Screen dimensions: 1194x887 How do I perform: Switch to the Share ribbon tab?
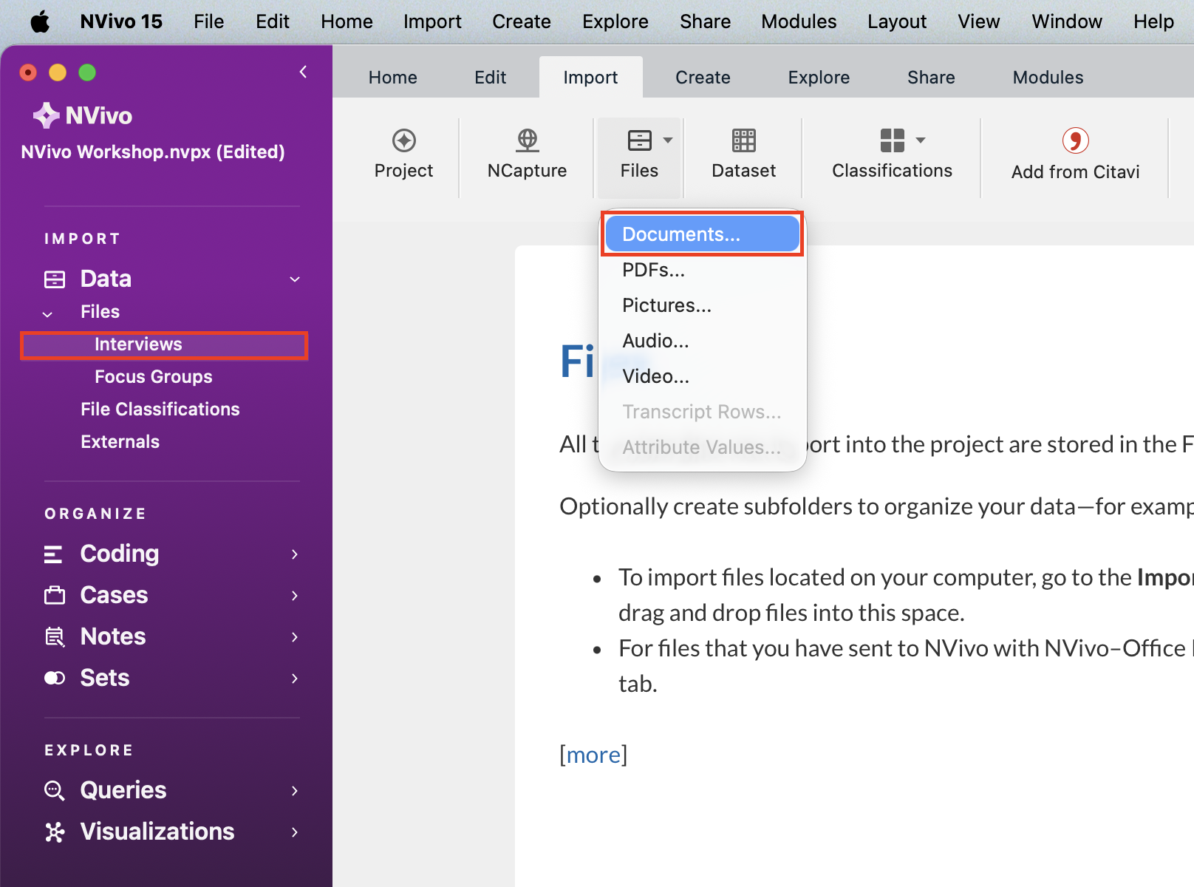coord(931,78)
